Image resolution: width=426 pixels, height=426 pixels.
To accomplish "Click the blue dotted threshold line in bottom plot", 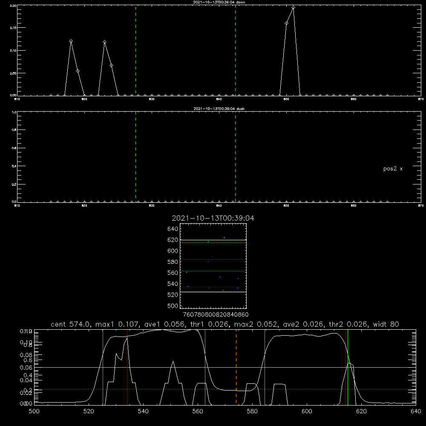I will [x=225, y=389].
